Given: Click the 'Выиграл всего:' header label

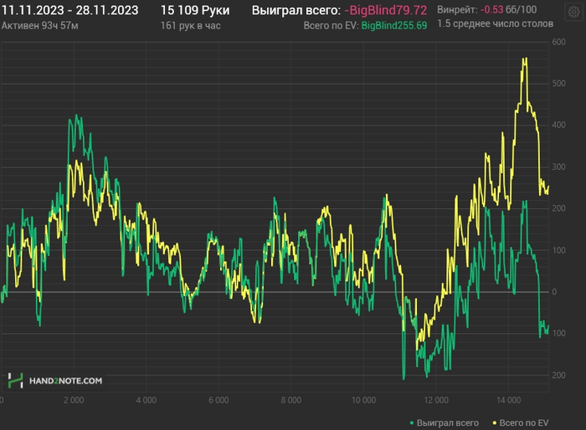Looking at the screenshot, I should click(x=296, y=11).
